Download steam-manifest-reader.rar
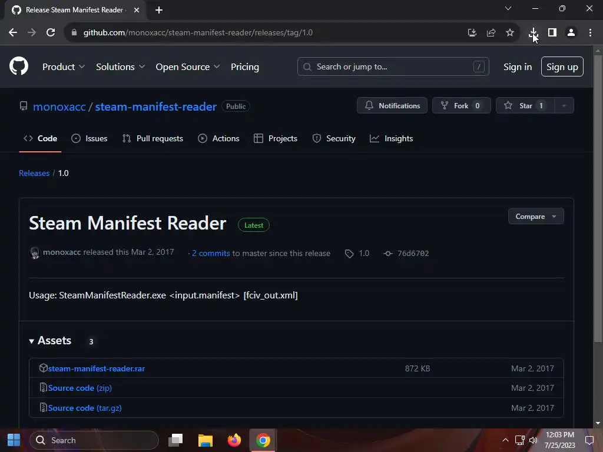This screenshot has width=603, height=452. 96,368
